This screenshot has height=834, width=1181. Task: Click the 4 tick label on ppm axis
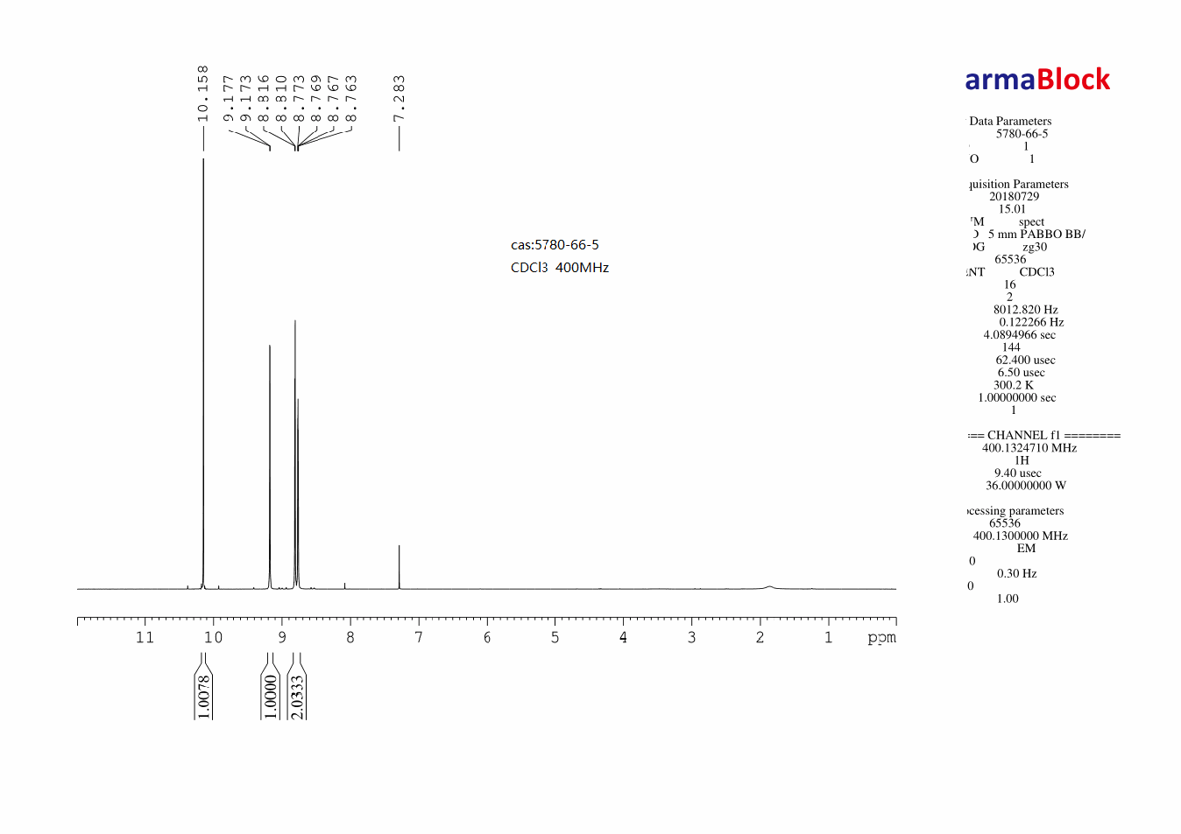(x=623, y=637)
